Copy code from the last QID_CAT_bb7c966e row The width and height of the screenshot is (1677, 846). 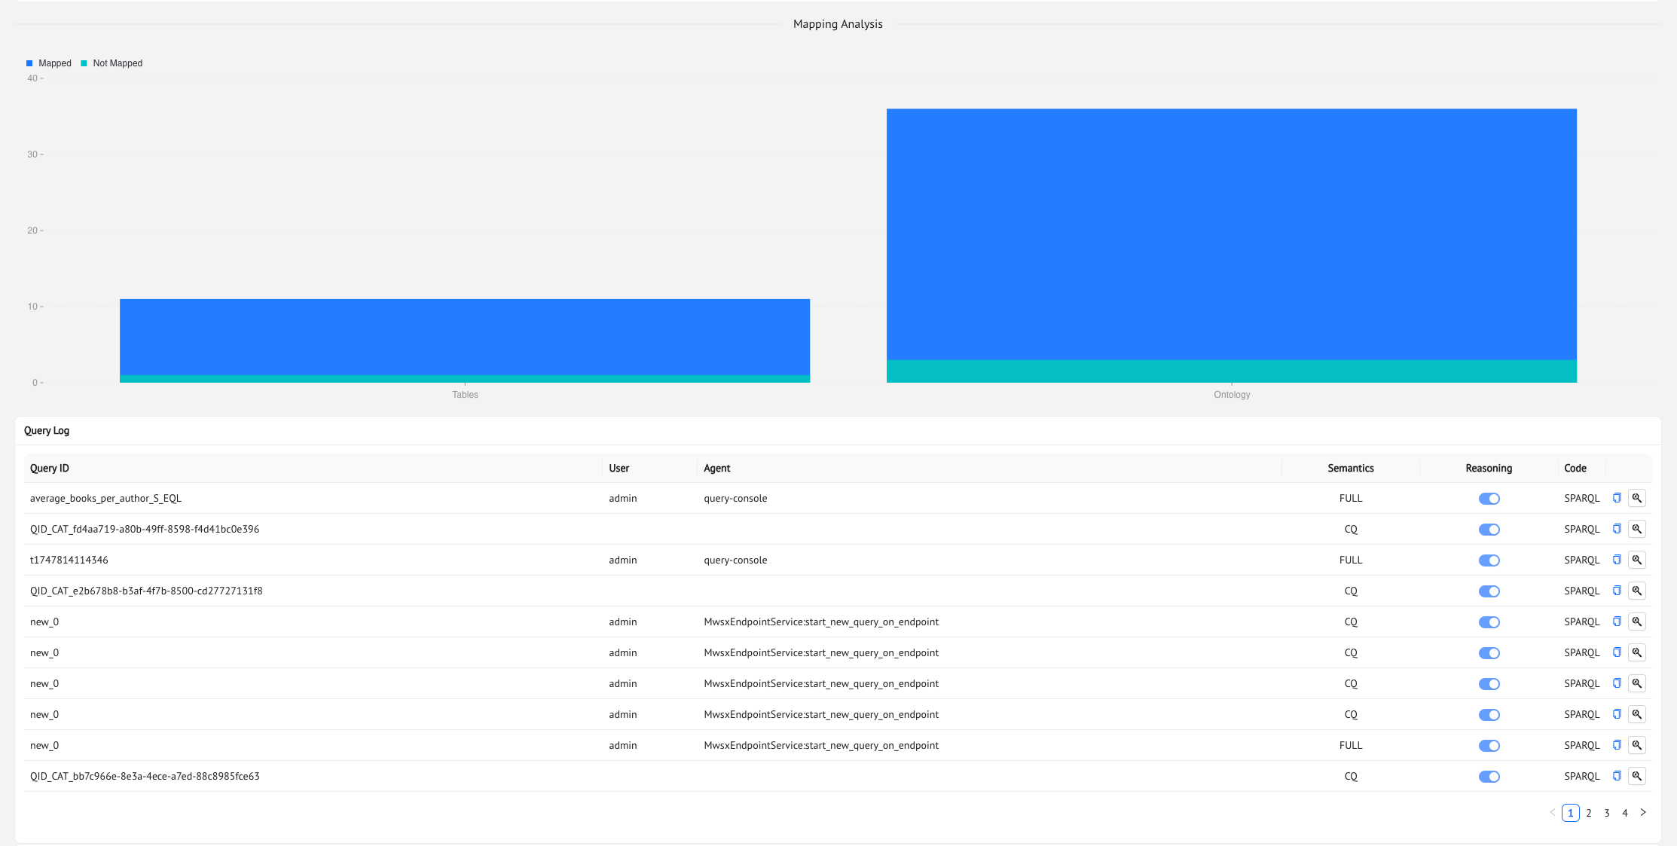1617,776
